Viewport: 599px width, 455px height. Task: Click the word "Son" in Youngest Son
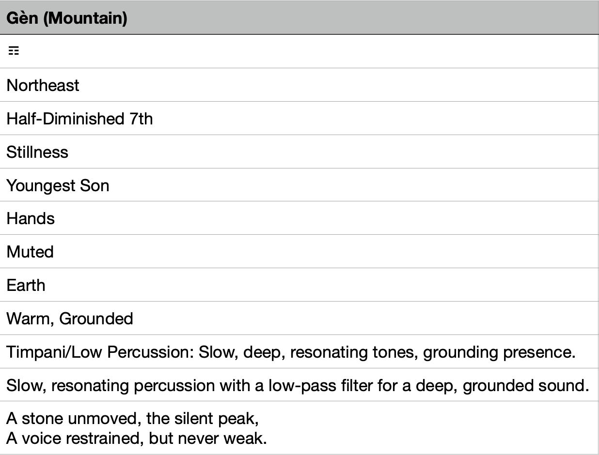pyautogui.click(x=95, y=185)
